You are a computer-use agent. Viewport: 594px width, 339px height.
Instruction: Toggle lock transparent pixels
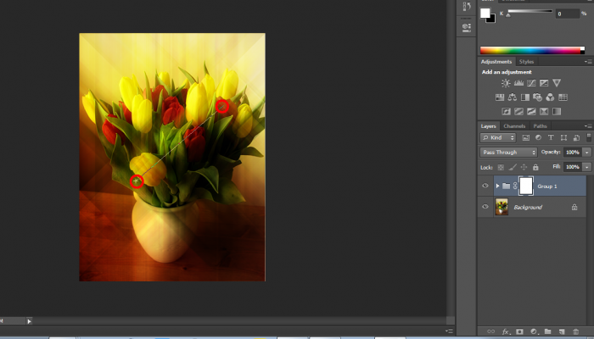(501, 167)
